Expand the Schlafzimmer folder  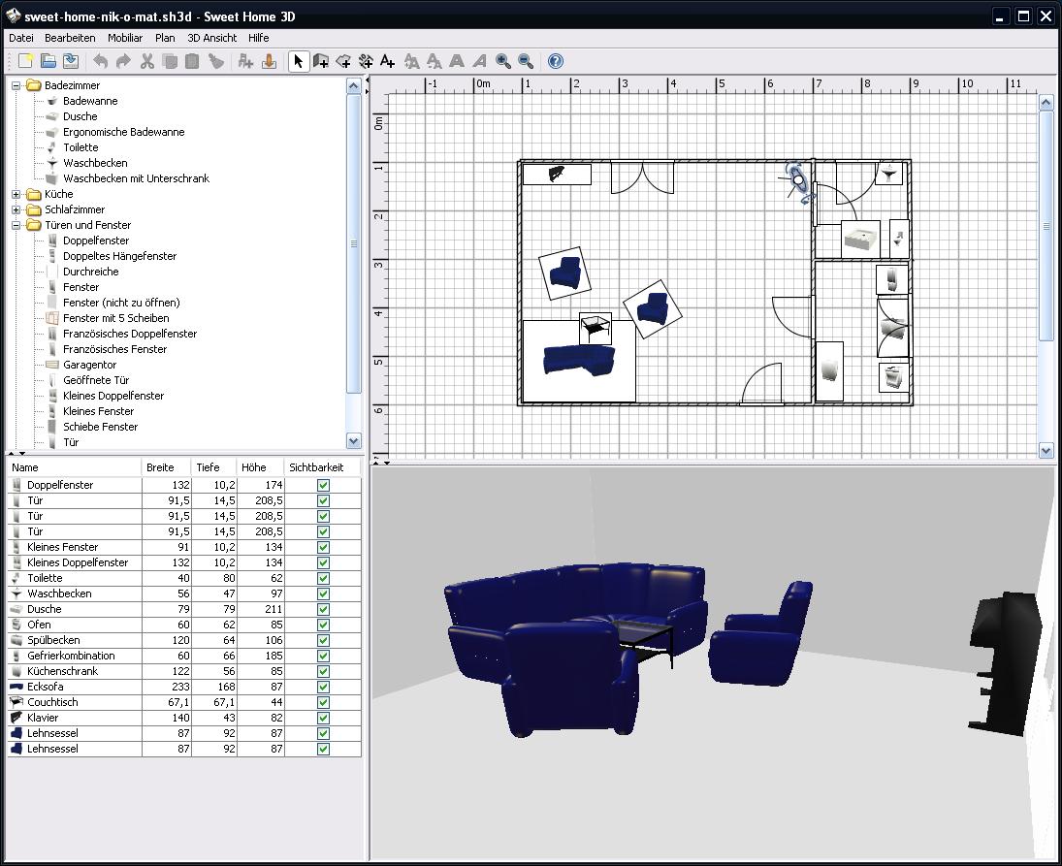pyautogui.click(x=16, y=209)
